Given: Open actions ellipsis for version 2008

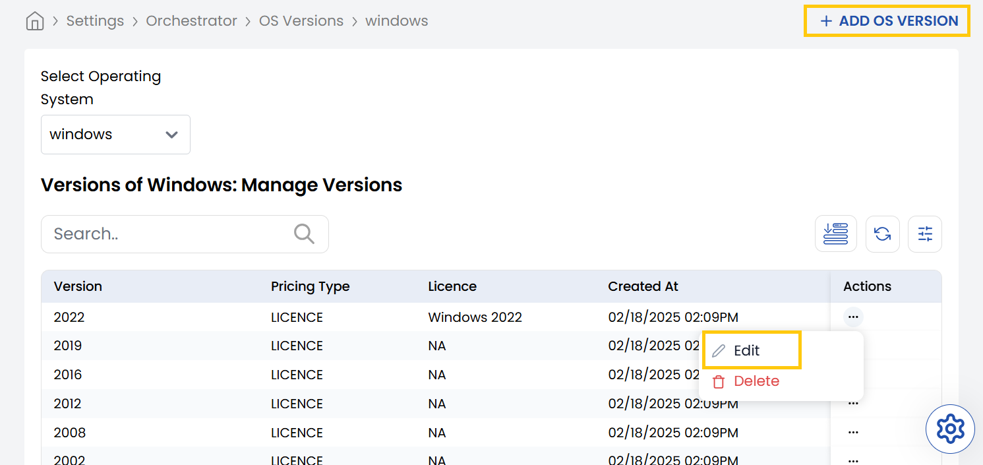Looking at the screenshot, I should click(x=852, y=433).
